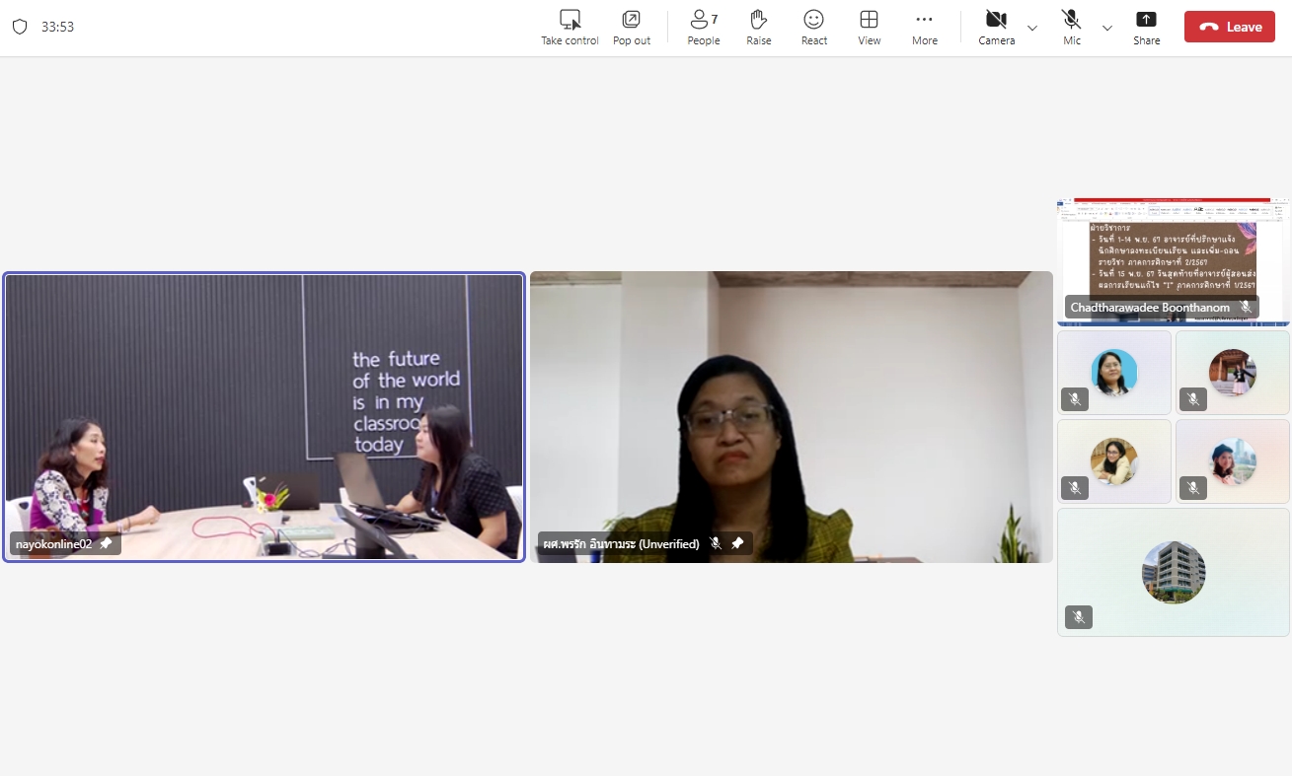Viewport: 1292px width, 776px height.
Task: Toggle pin on the Unverified participant video
Action: pos(736,543)
